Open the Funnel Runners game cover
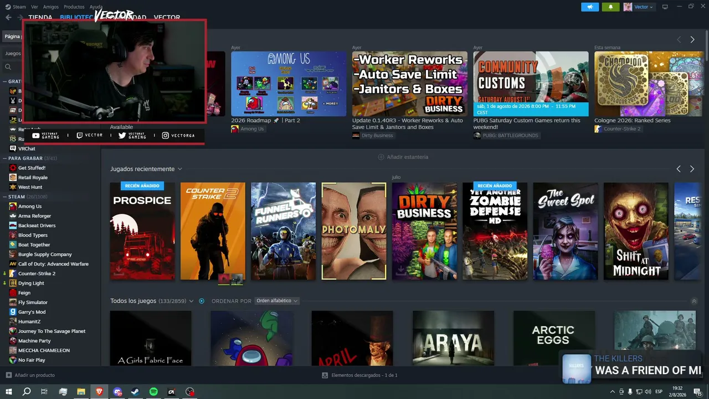This screenshot has height=399, width=709. 283,231
